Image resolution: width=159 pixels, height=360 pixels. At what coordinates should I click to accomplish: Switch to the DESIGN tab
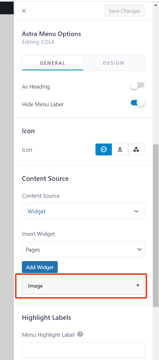114,63
